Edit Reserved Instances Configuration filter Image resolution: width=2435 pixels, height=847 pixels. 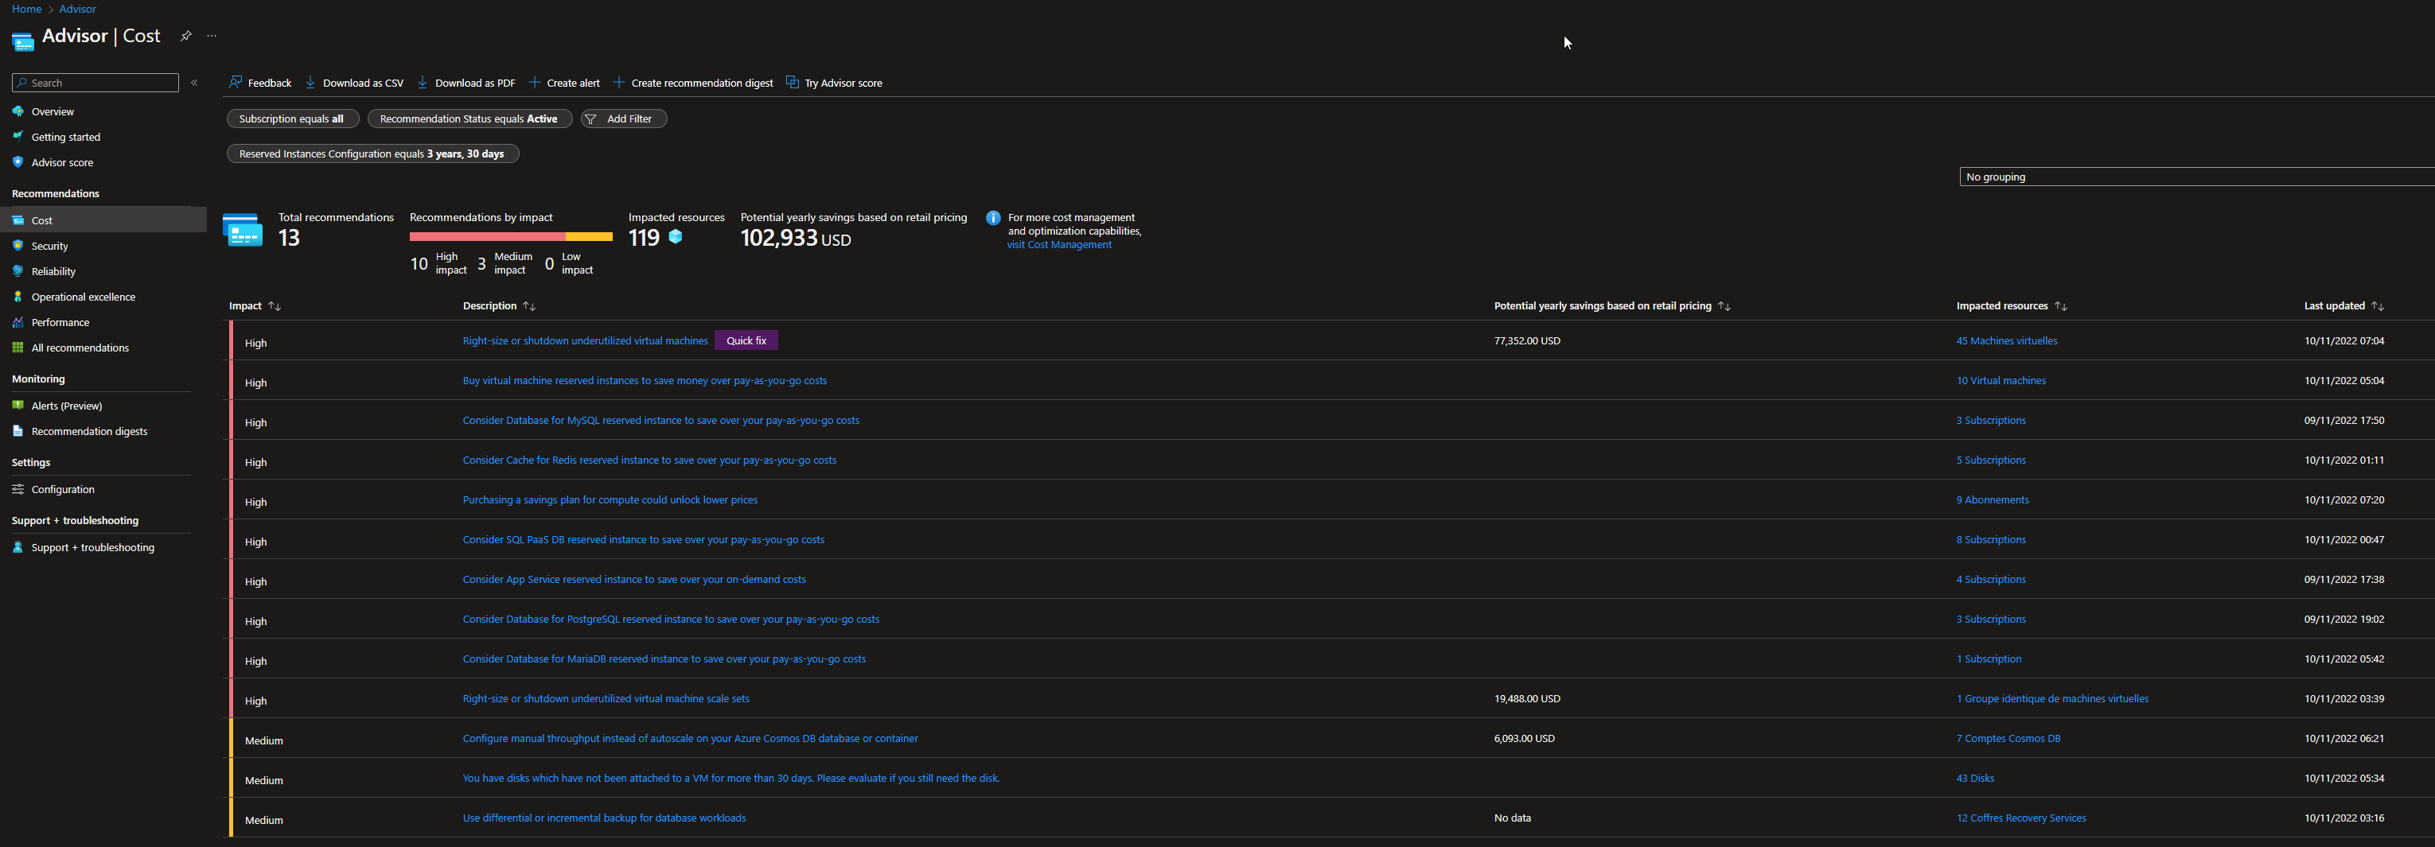pyautogui.click(x=372, y=154)
